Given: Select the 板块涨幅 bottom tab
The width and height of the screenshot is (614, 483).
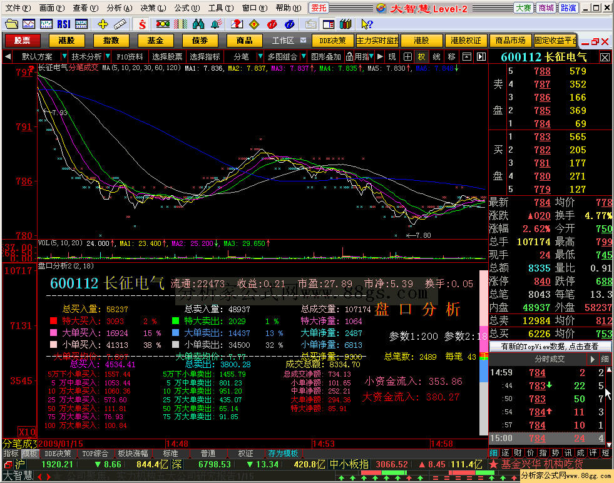Looking at the screenshot, I should [133, 453].
